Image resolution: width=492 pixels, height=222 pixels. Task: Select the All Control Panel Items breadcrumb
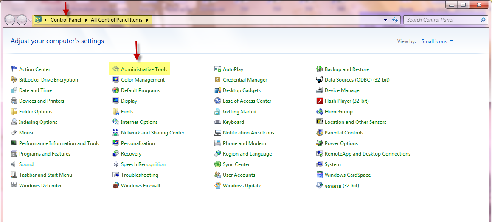[x=116, y=20]
